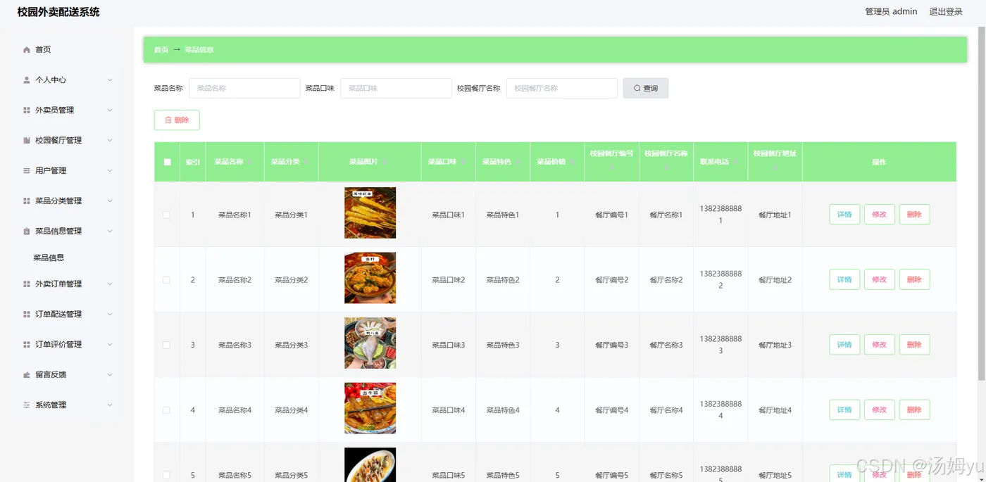Viewport: 986px width, 482px height.
Task: Click the grid icon beside 订单评价管理
Action: tap(27, 345)
